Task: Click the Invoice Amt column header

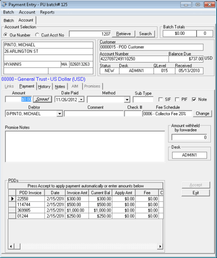Action: point(77,193)
